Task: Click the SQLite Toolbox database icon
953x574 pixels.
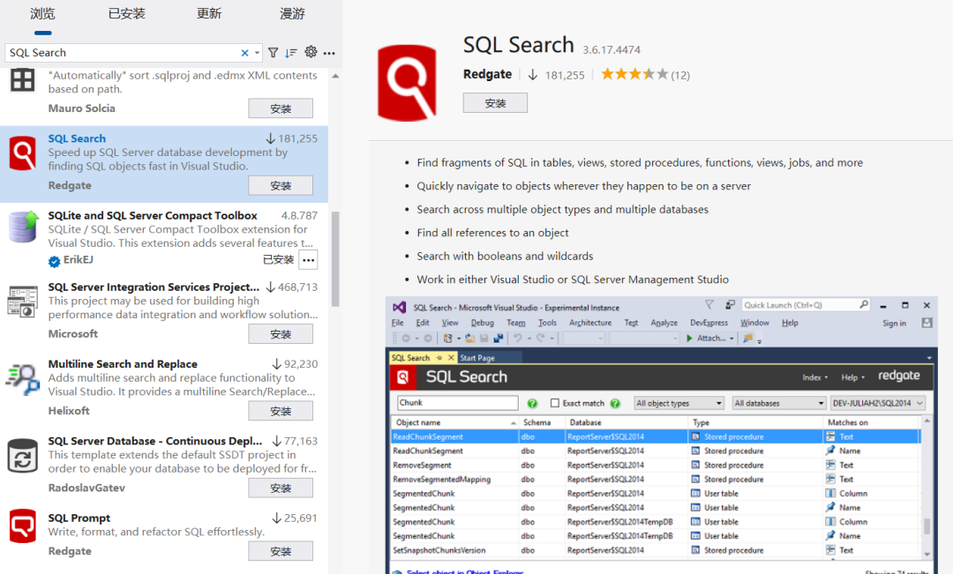Action: (x=24, y=227)
